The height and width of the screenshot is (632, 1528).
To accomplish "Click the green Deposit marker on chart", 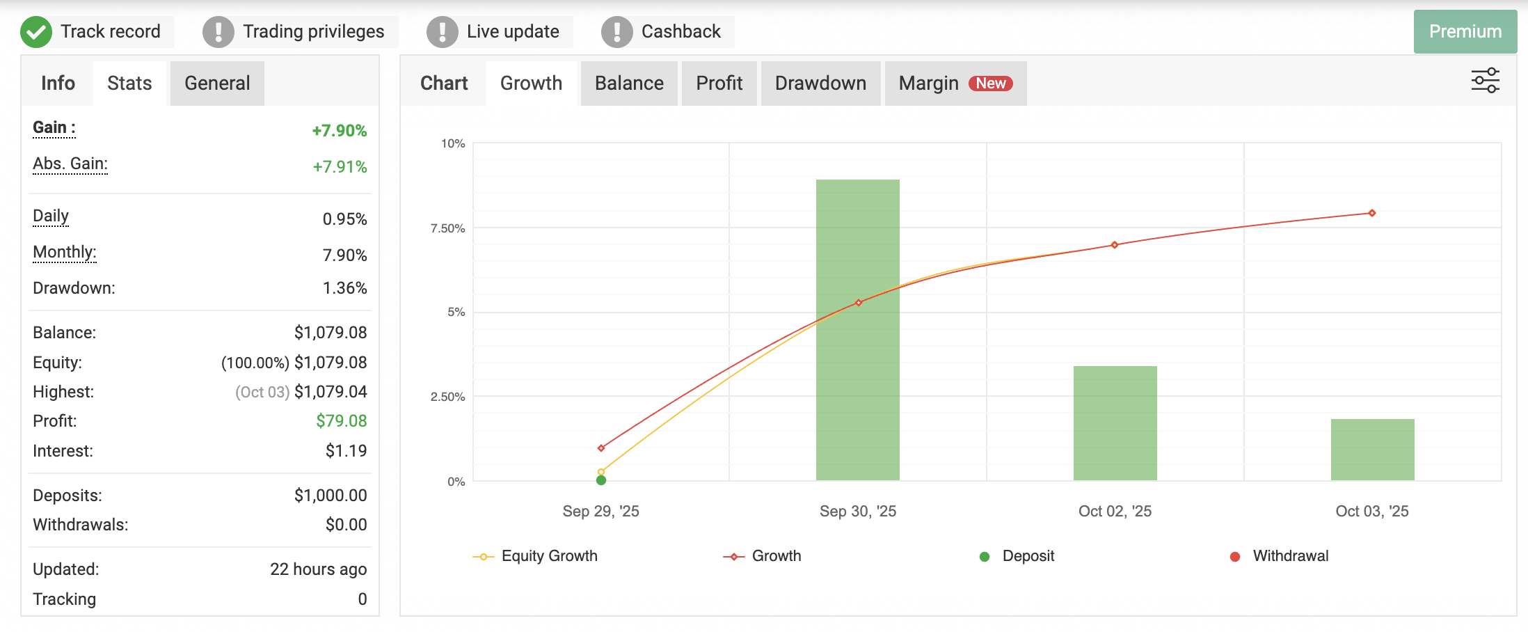I will 601,480.
